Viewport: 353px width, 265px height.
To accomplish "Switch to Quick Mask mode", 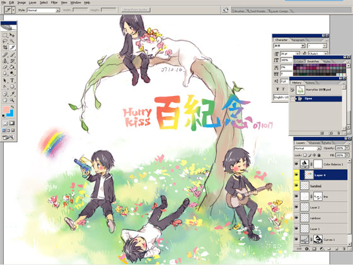I will (12, 123).
